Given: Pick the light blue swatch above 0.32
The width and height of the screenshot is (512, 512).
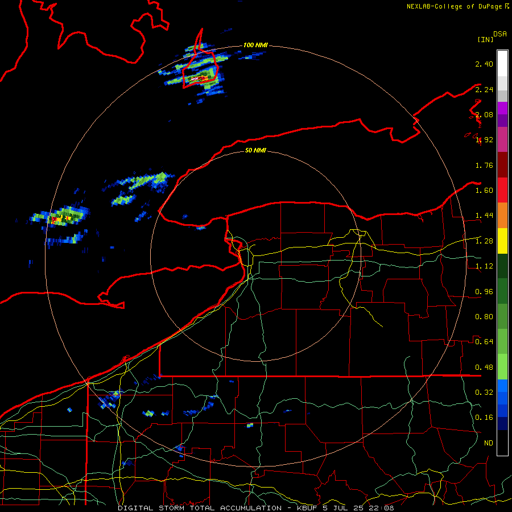Looking at the screenshot, I should (x=502, y=386).
